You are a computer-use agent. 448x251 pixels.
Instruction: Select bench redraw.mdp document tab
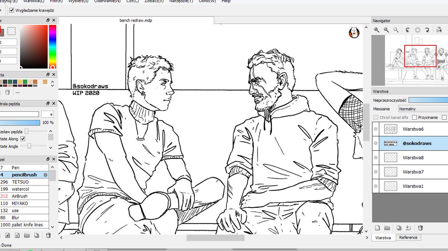pyautogui.click(x=136, y=20)
